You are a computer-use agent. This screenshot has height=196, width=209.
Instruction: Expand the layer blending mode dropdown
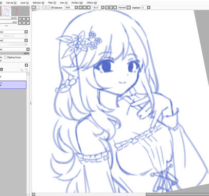(28, 49)
